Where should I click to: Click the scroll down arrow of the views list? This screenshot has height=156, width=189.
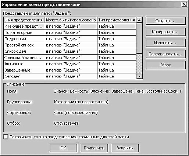[139, 76]
